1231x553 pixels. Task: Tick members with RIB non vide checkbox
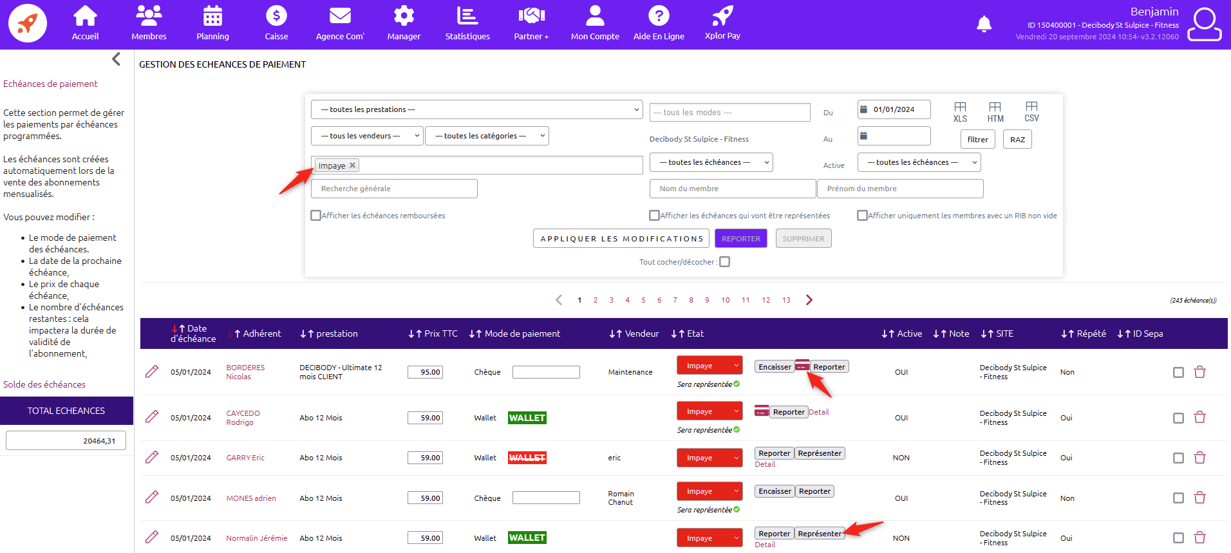click(x=862, y=216)
